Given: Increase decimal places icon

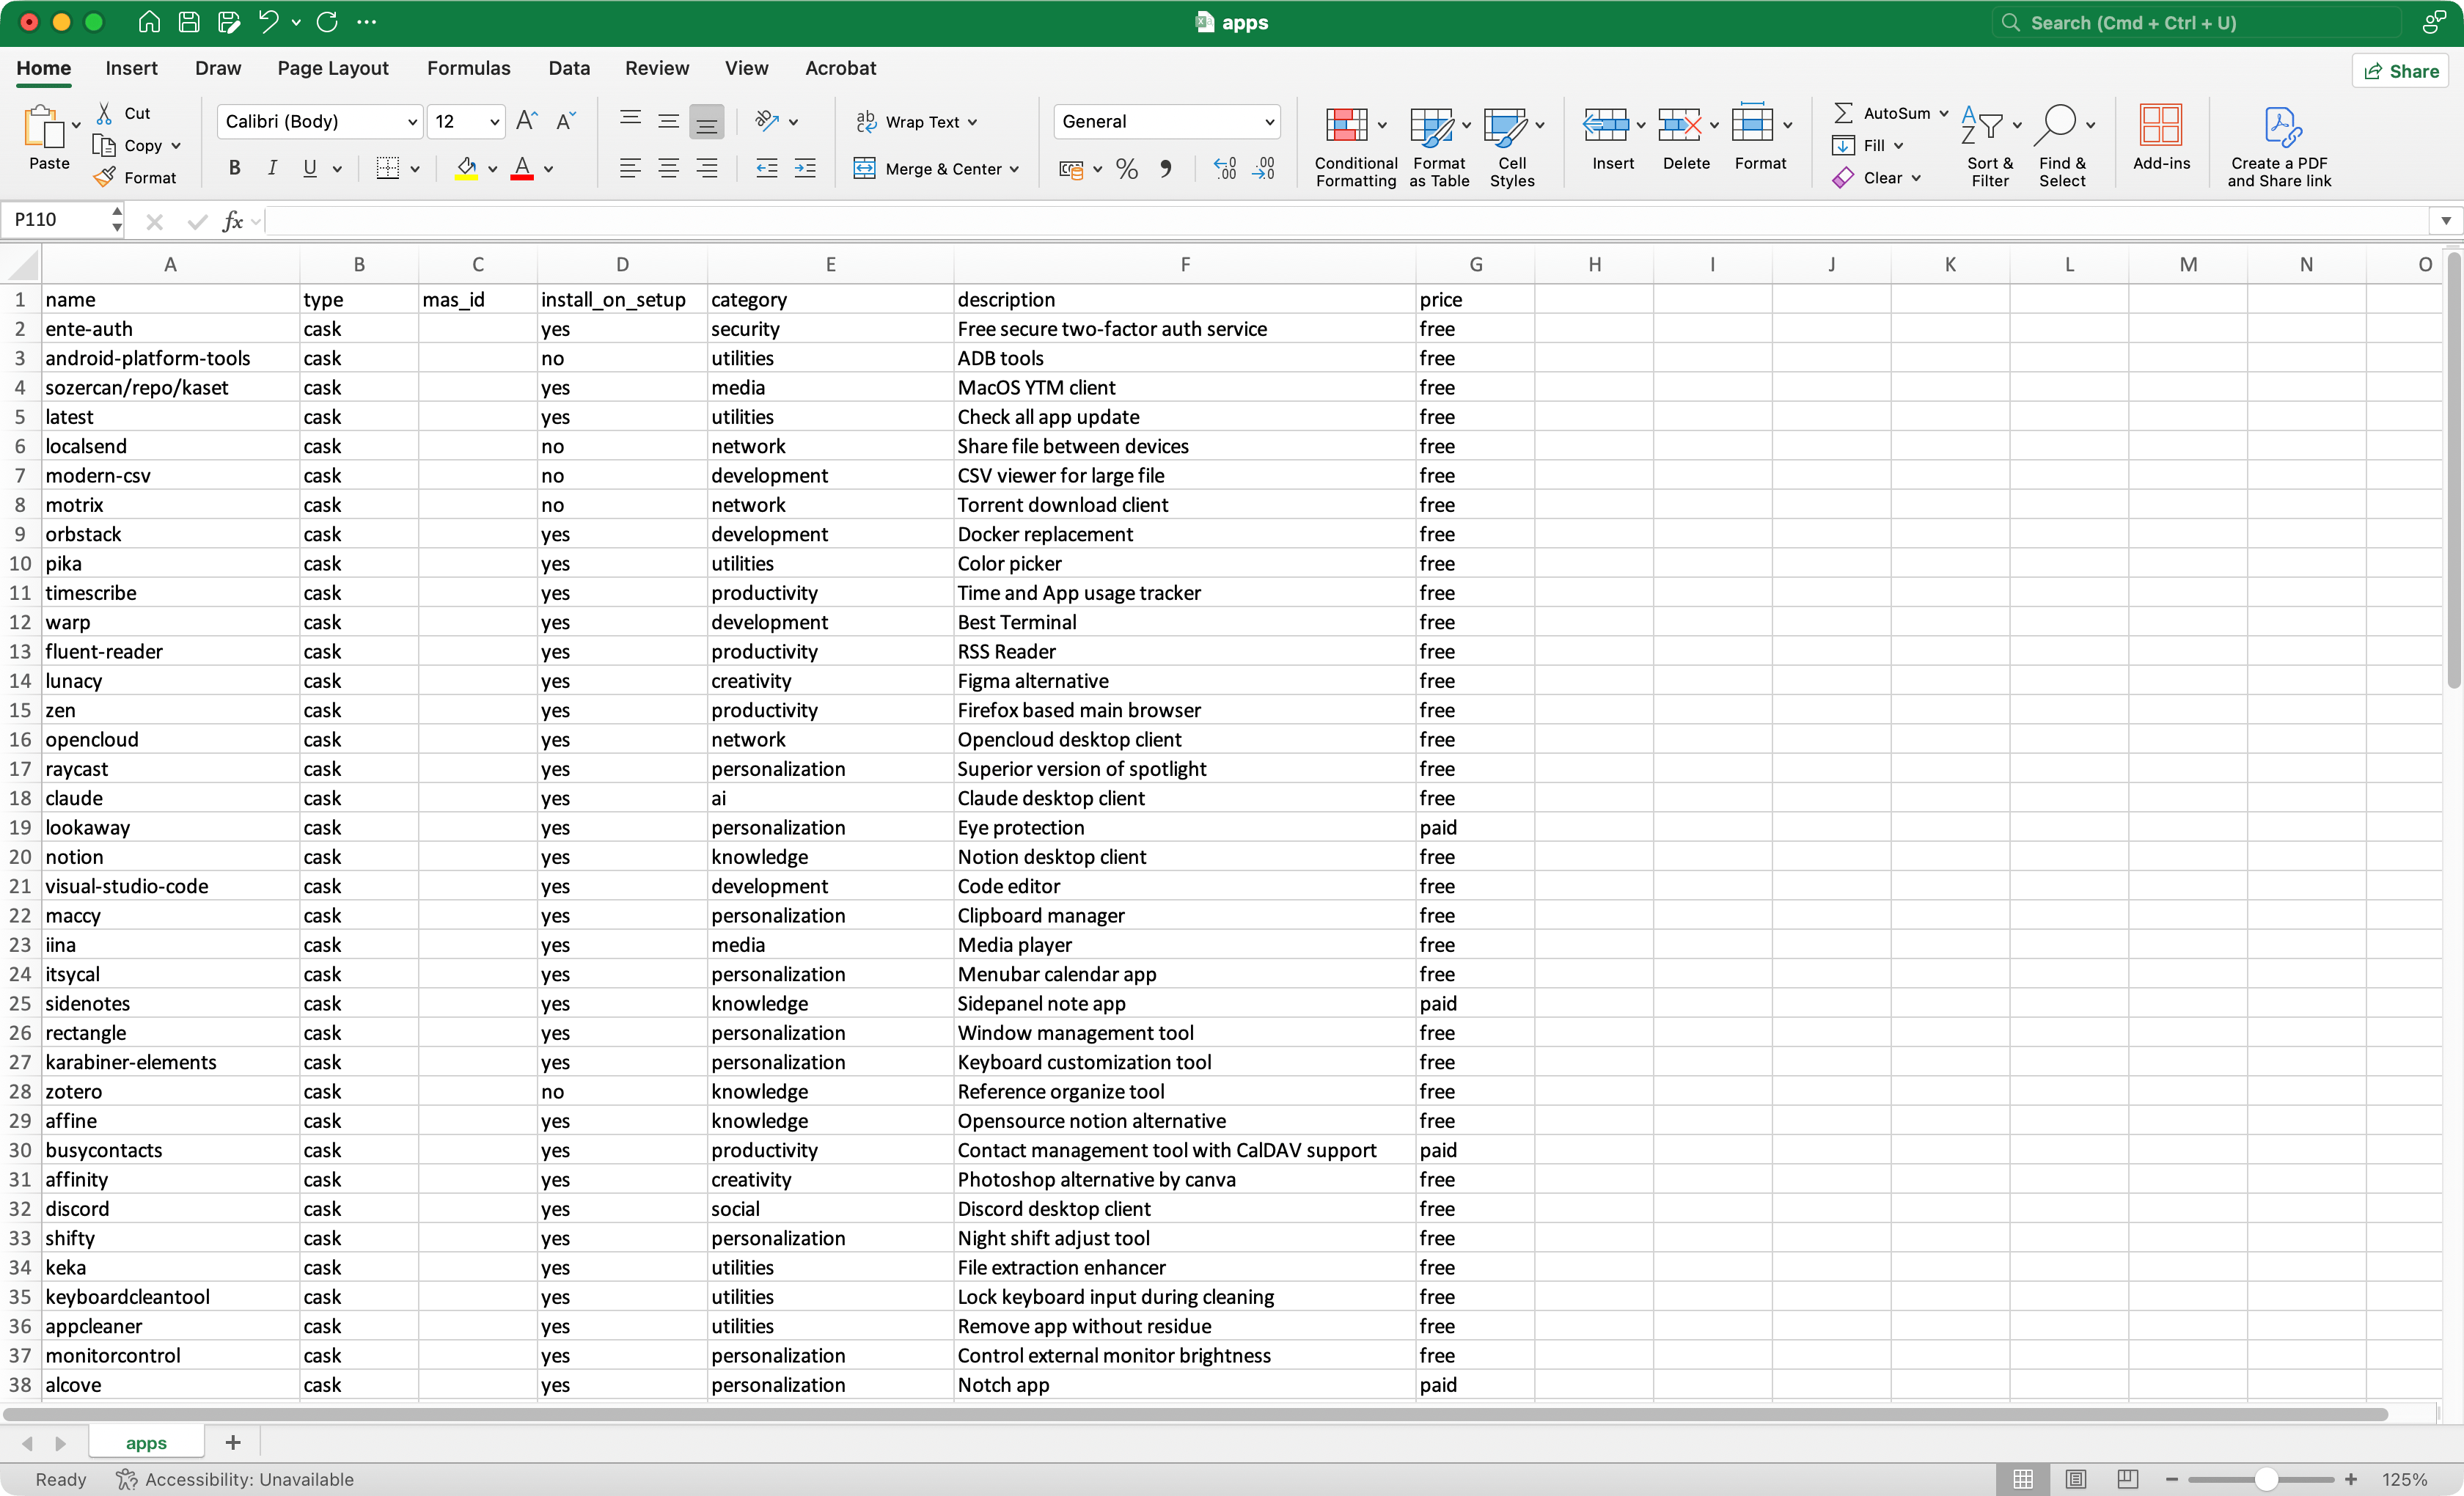Looking at the screenshot, I should (x=1225, y=169).
